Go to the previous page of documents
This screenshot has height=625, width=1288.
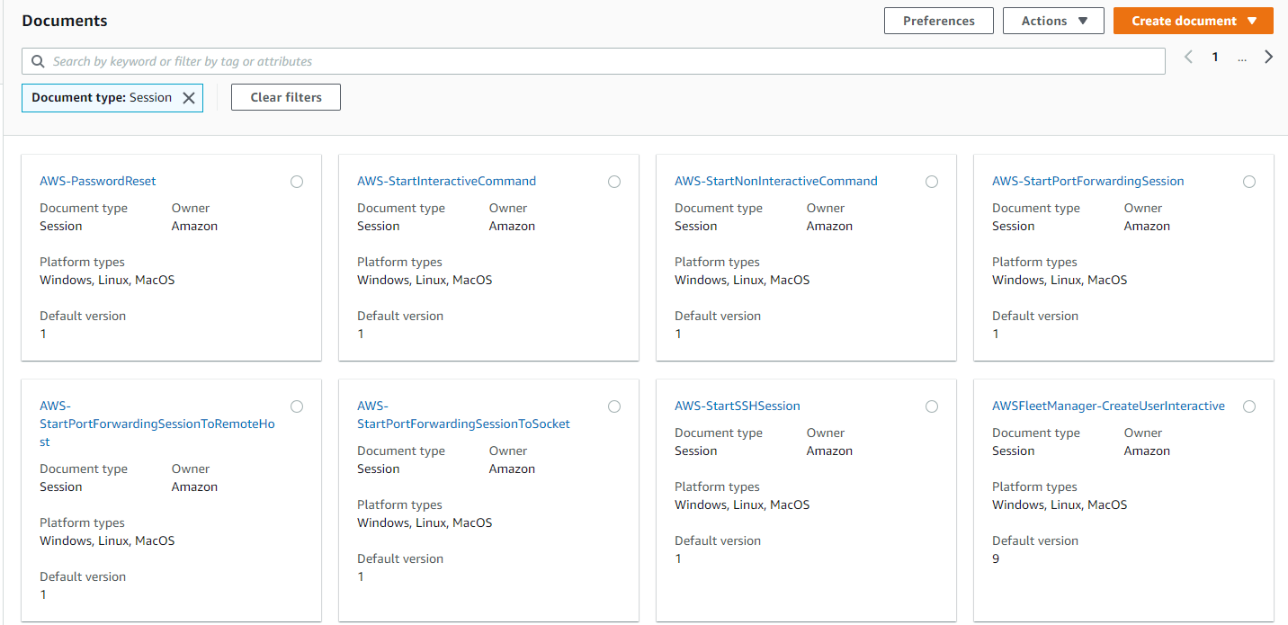click(1188, 58)
